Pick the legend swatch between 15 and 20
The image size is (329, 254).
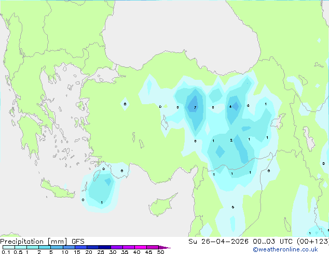pyautogui.click(x=81, y=247)
